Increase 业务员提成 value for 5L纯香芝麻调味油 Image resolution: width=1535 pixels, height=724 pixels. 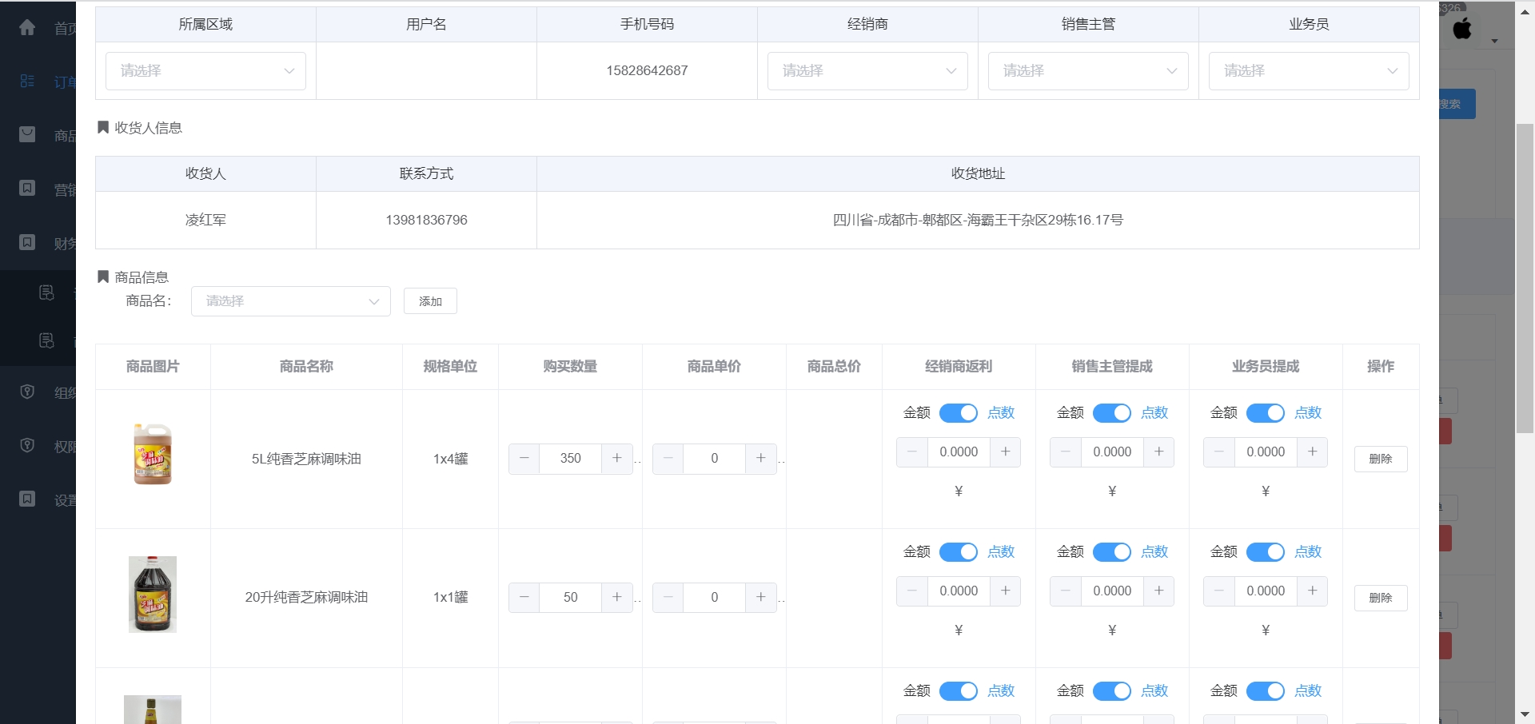[1313, 452]
